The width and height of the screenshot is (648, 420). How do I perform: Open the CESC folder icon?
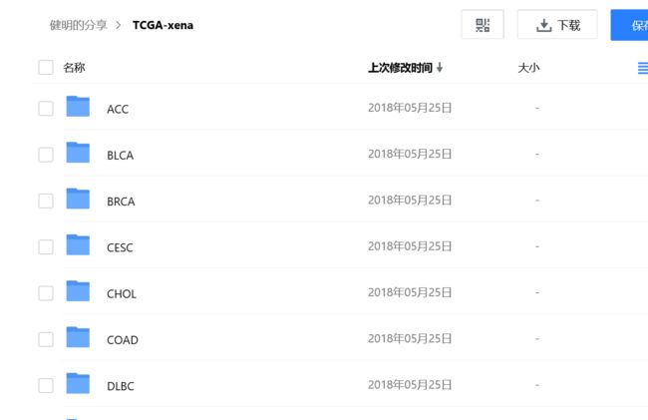[78, 245]
